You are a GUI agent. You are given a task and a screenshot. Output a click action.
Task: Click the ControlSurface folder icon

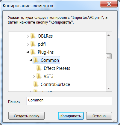click(36, 84)
